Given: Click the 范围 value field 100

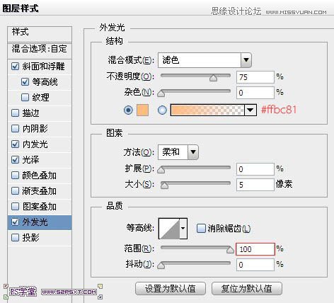Looking at the screenshot, I should (255, 249).
